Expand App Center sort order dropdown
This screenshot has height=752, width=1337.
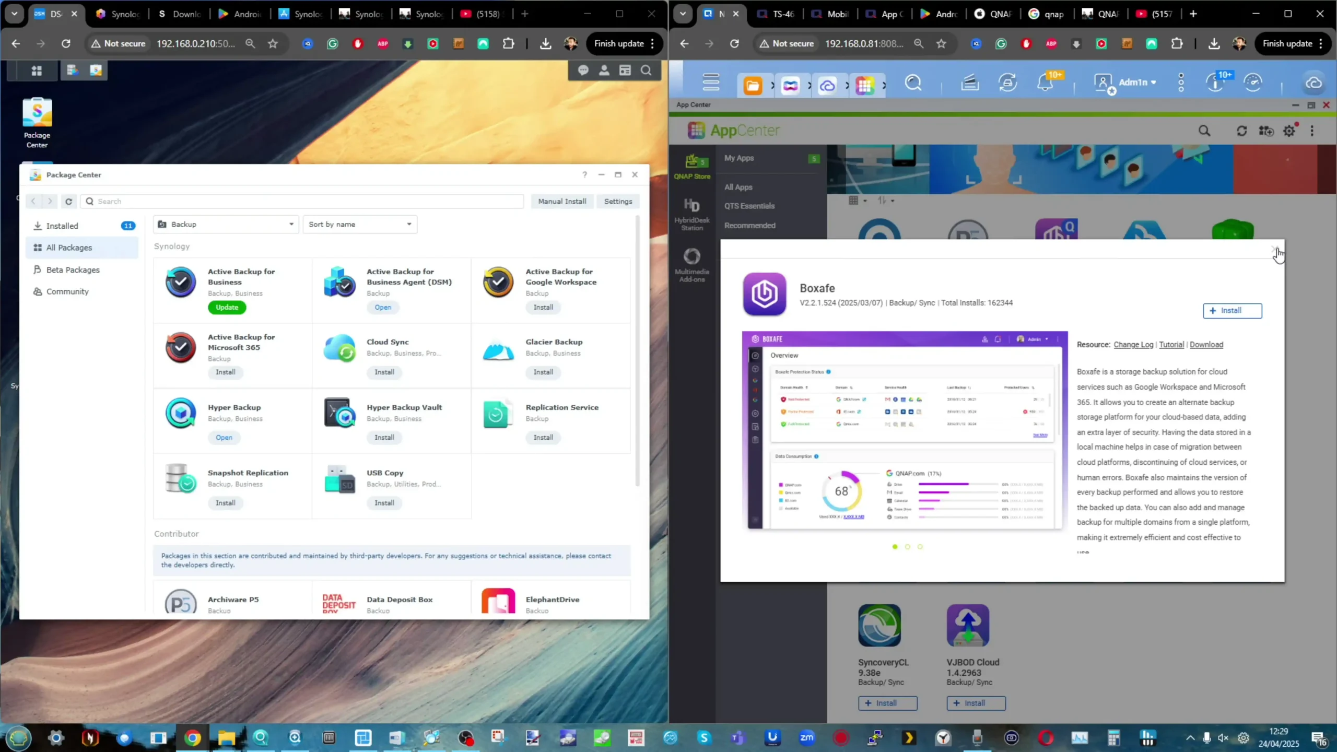[886, 201]
